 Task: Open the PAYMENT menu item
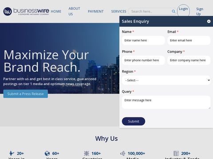95,11
